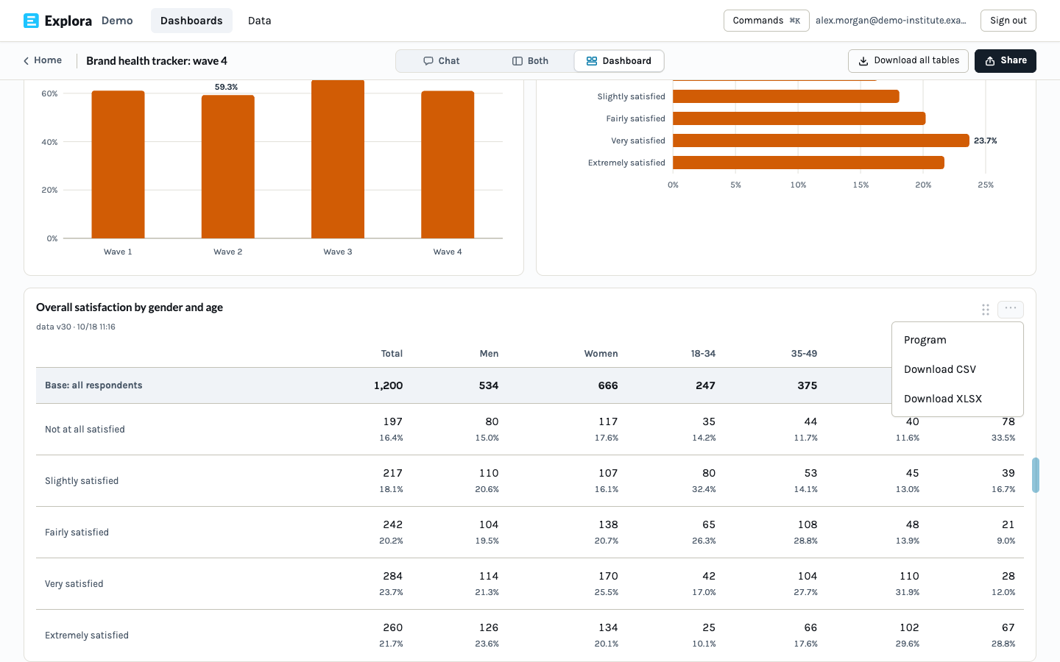Click the Wave 1 bar
Screen dimensions: 1060x662
coord(118,165)
